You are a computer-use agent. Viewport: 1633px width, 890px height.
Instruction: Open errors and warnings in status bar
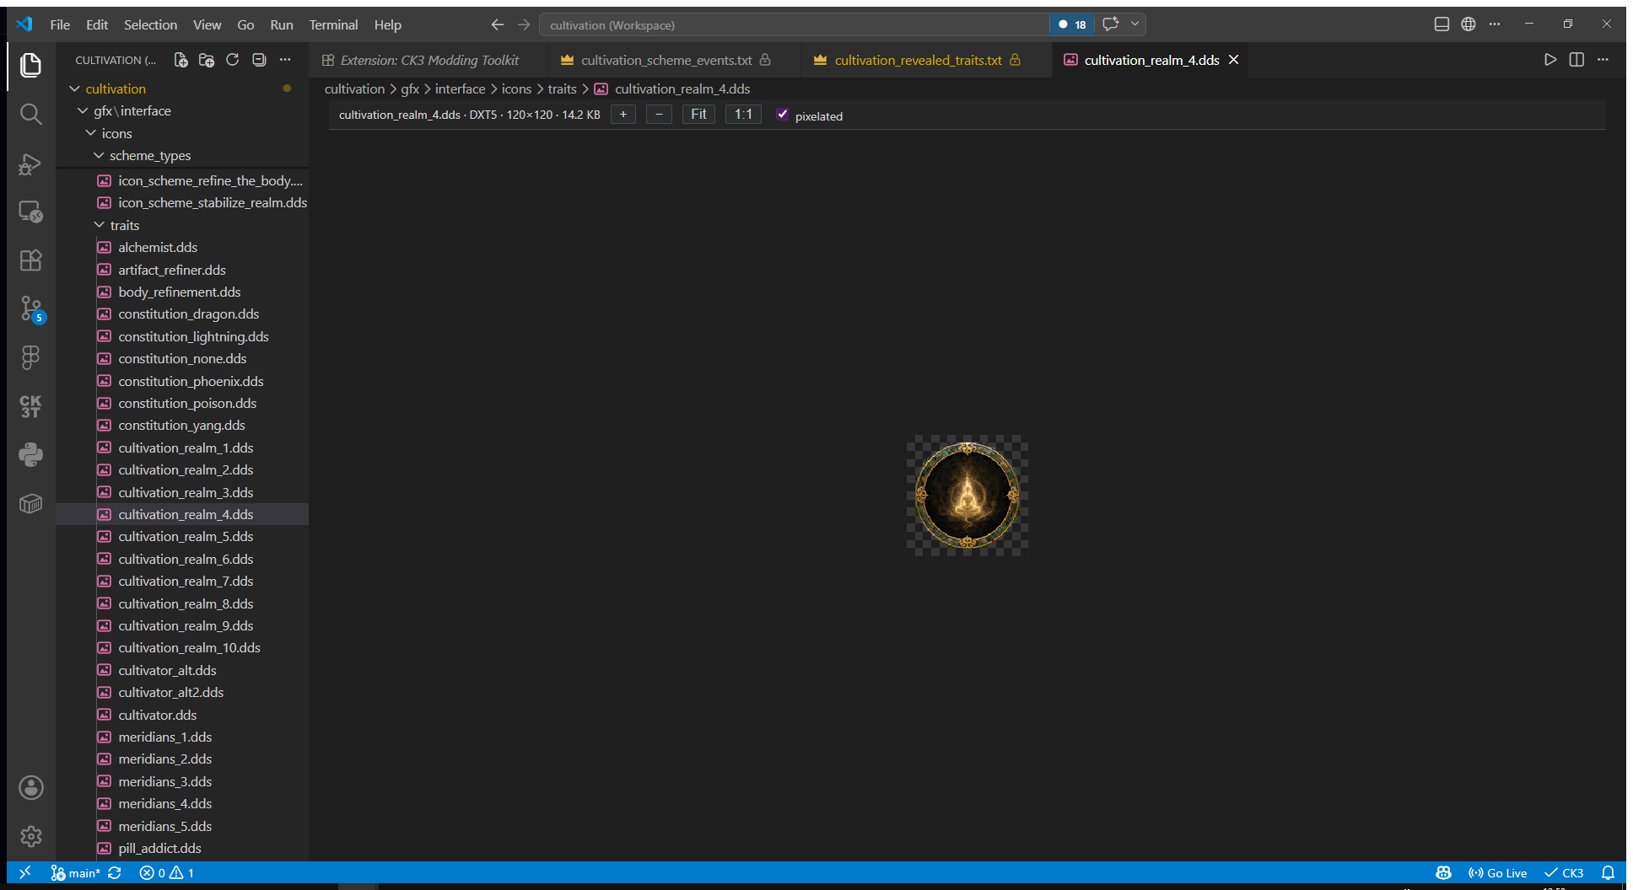(x=167, y=873)
